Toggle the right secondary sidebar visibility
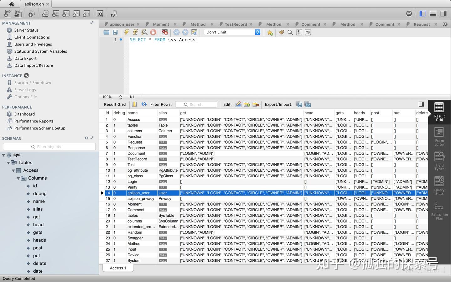This screenshot has width=451, height=282. pyautogui.click(x=443, y=13)
